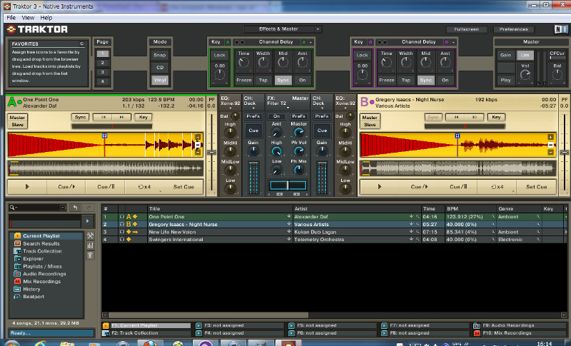Click the browser tools wrench icon
The width and height of the screenshot is (571, 346).
[x=90, y=235]
